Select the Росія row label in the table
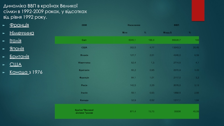 point(84,85)
